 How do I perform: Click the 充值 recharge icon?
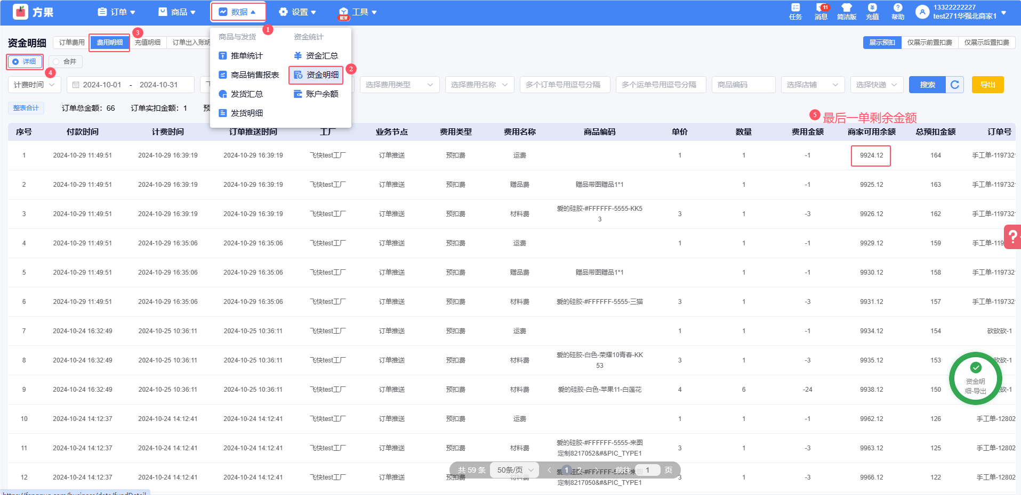[872, 11]
